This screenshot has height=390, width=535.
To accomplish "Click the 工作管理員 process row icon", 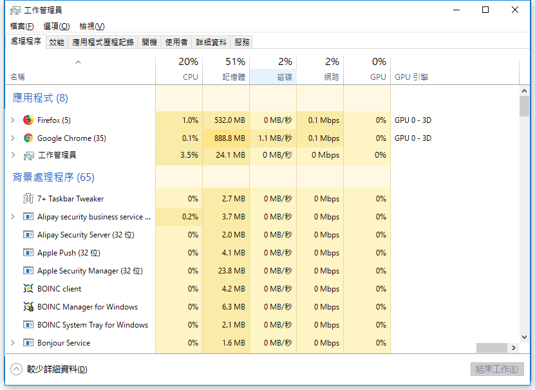I will click(x=28, y=156).
